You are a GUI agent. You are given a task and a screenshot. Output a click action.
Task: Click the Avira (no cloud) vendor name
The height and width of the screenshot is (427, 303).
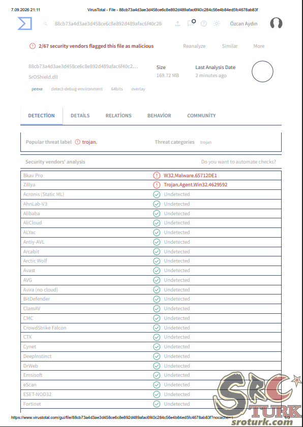tap(41, 290)
